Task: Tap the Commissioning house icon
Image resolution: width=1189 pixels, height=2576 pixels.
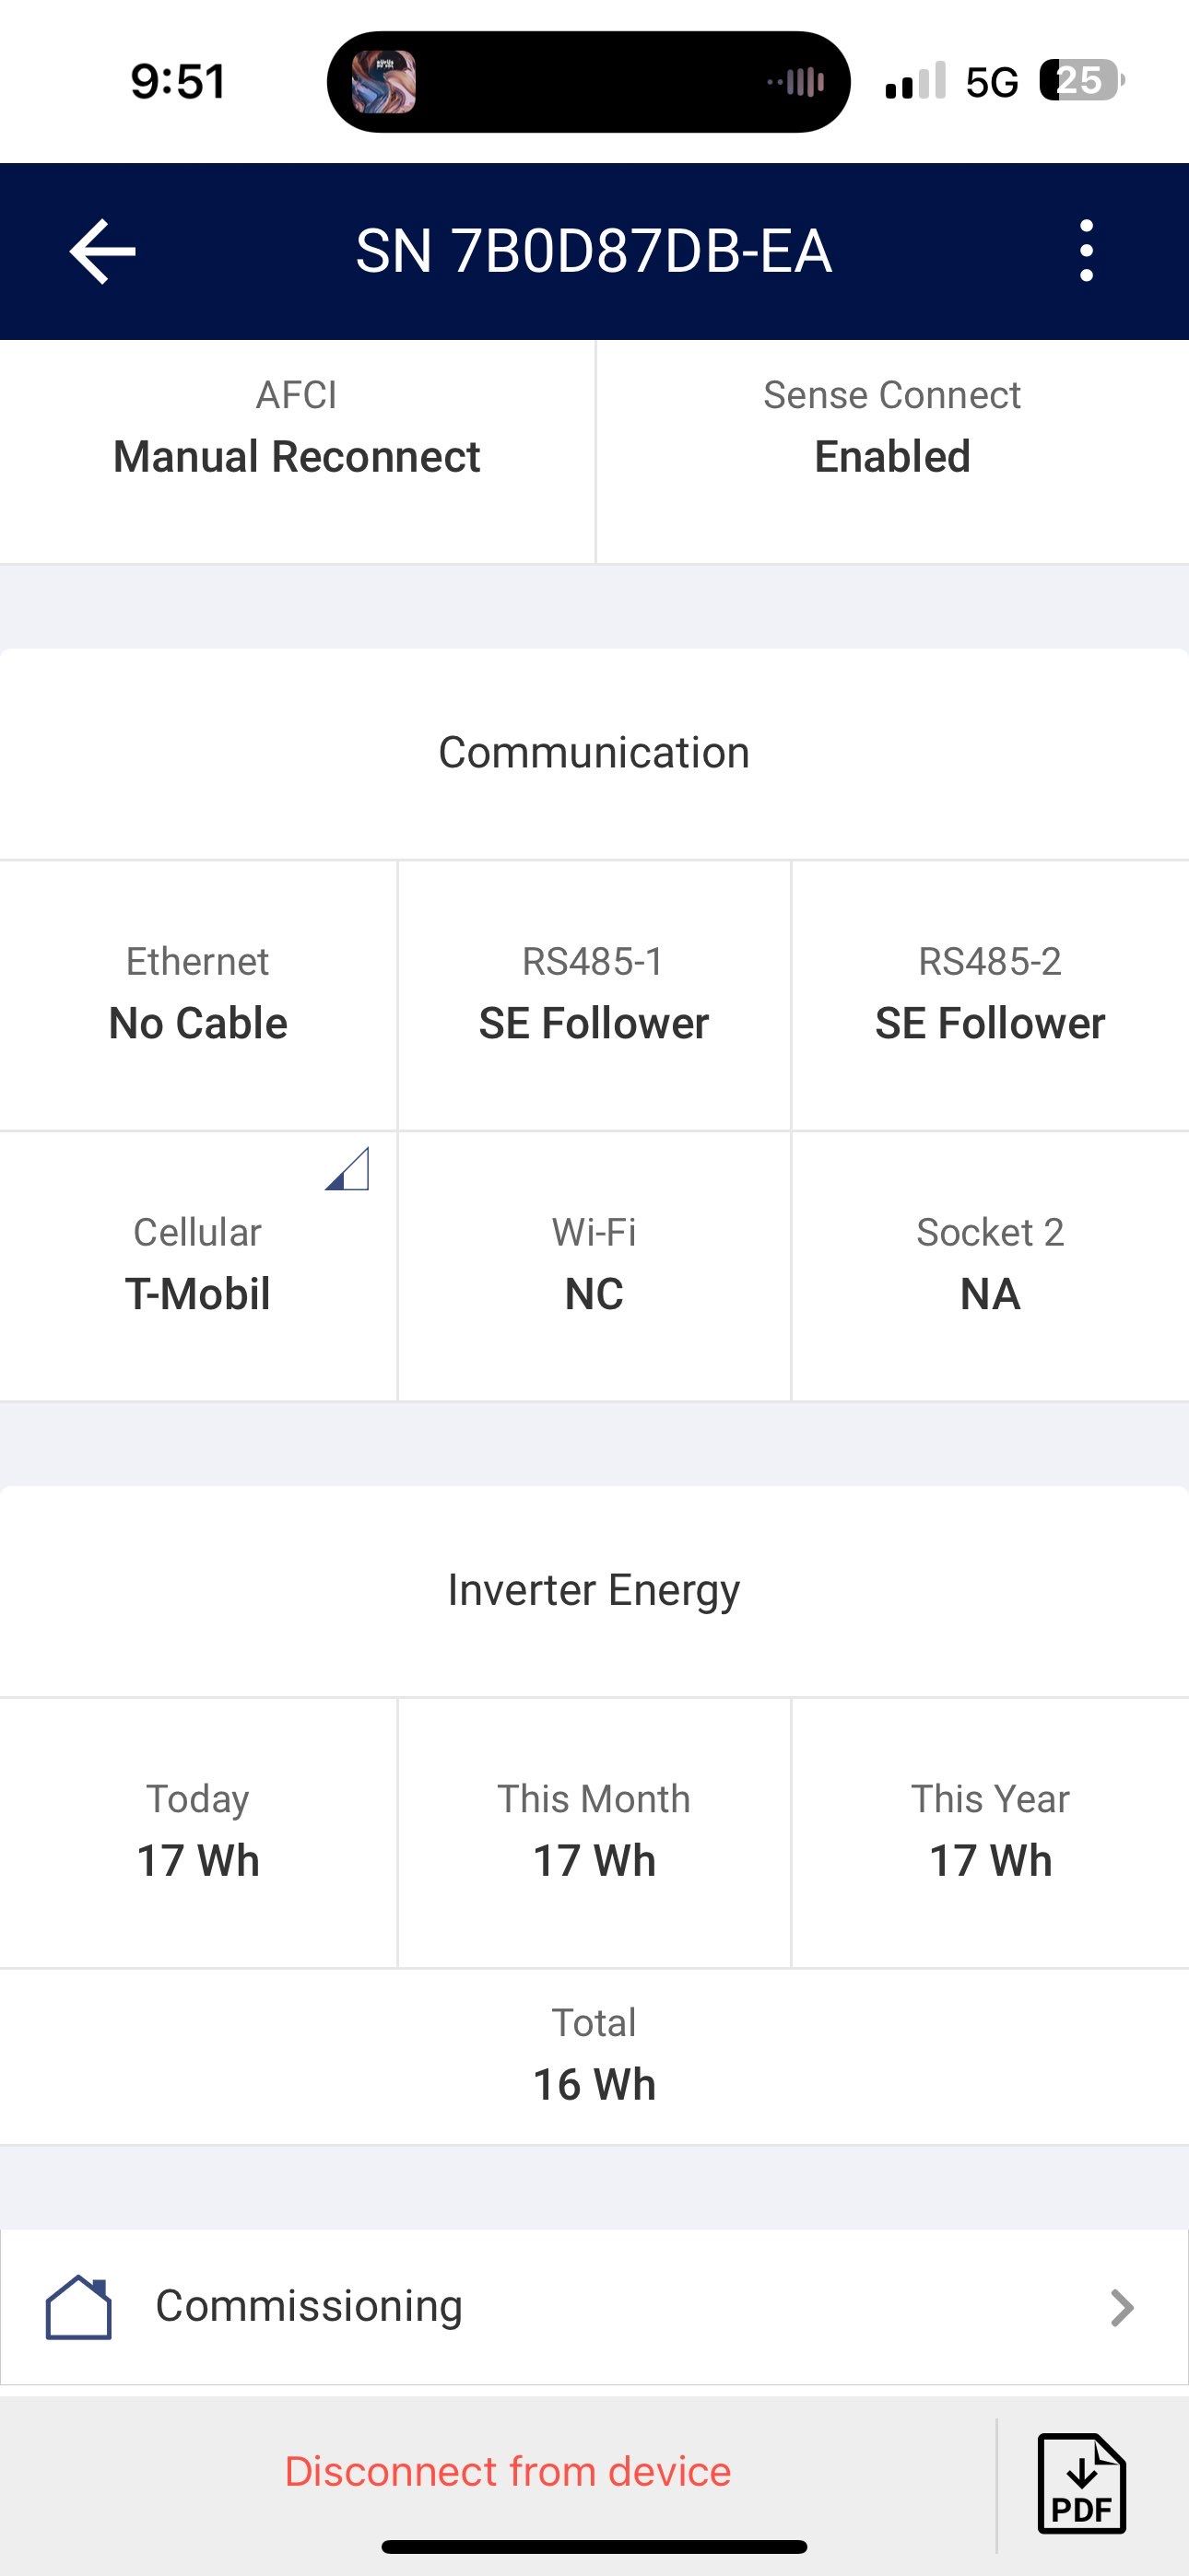Action: [78, 2307]
